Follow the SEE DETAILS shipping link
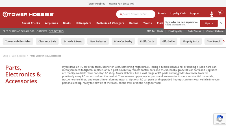 click(x=56, y=31)
